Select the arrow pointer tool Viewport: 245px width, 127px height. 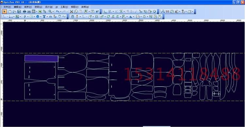4,11
